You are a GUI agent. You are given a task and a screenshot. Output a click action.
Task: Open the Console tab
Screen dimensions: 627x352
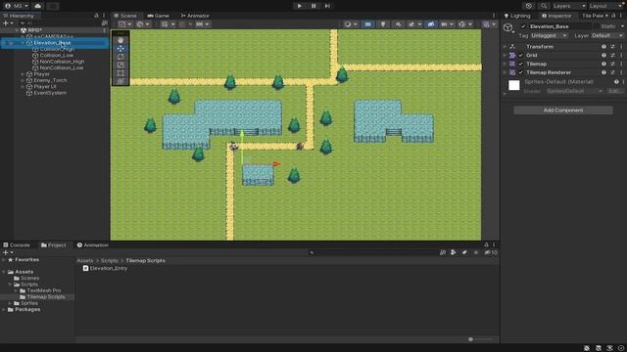coord(17,245)
